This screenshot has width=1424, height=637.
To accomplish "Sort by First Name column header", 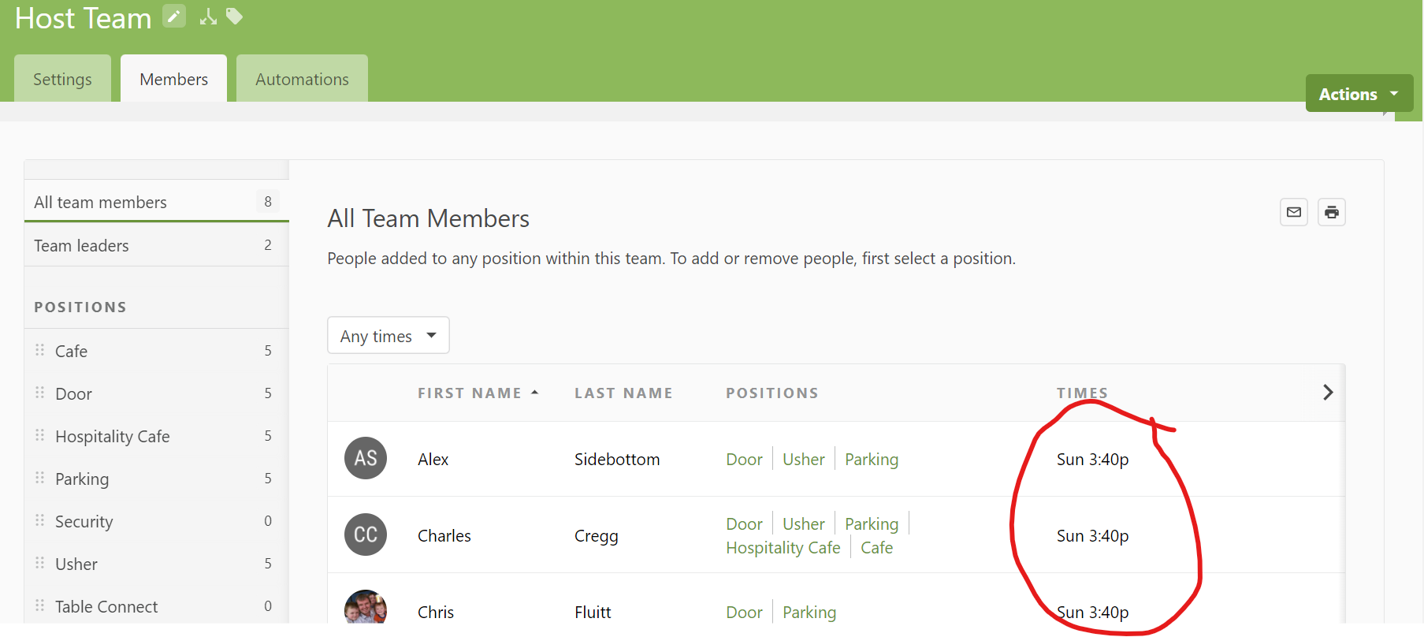I will click(470, 393).
